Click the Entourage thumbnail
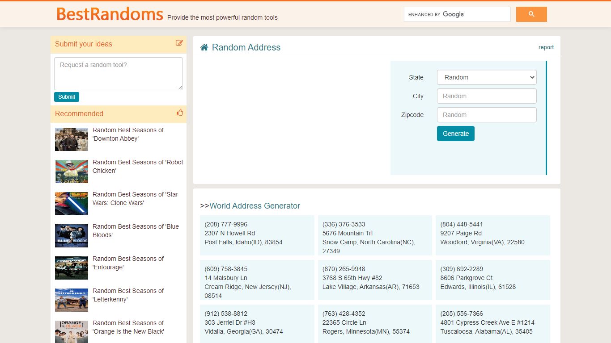The width and height of the screenshot is (611, 343). point(72,268)
